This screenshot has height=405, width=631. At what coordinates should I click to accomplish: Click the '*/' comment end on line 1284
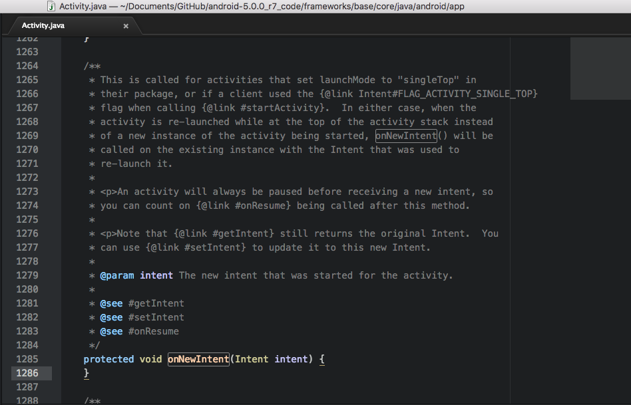coord(95,345)
